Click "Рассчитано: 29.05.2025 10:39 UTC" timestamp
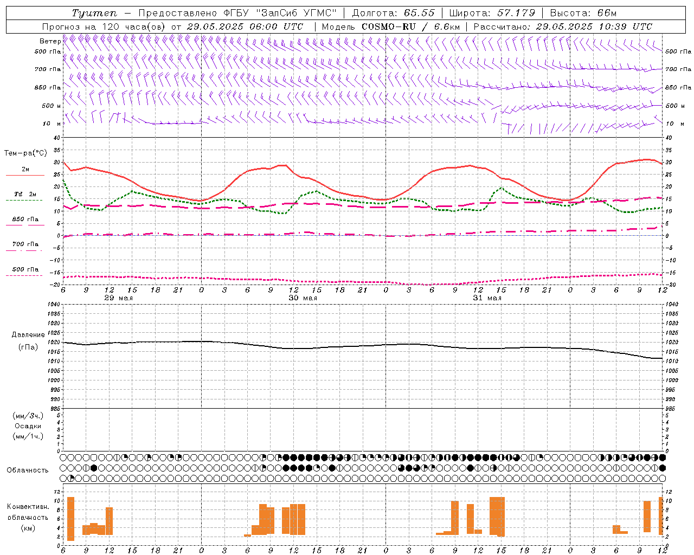Viewport: 694px width, 555px height. tap(563, 27)
